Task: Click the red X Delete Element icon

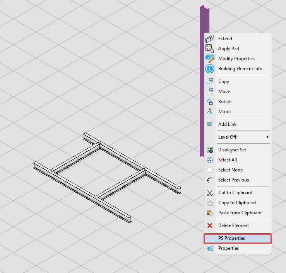Action: [210, 226]
